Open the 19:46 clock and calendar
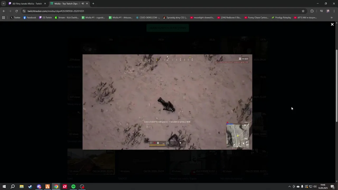Image resolution: width=338 pixels, height=190 pixels. tap(323, 187)
